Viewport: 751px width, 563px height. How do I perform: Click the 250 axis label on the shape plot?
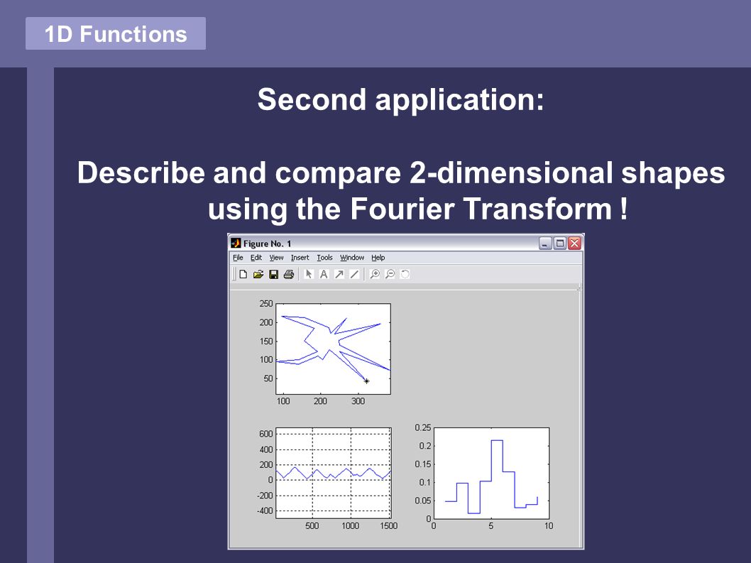click(x=265, y=303)
